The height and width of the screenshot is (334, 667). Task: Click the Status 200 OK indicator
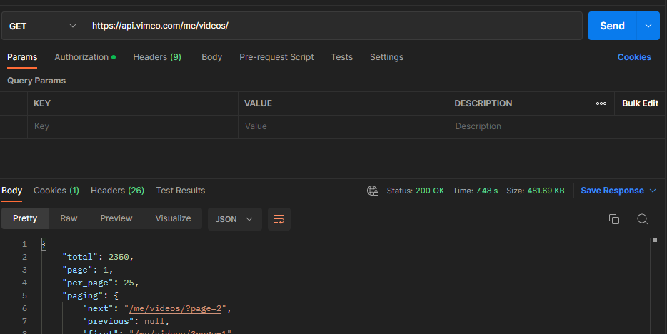[415, 191]
